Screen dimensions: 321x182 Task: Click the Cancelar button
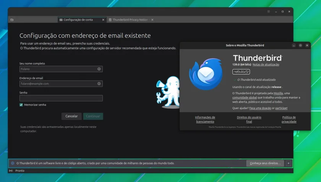(x=71, y=116)
